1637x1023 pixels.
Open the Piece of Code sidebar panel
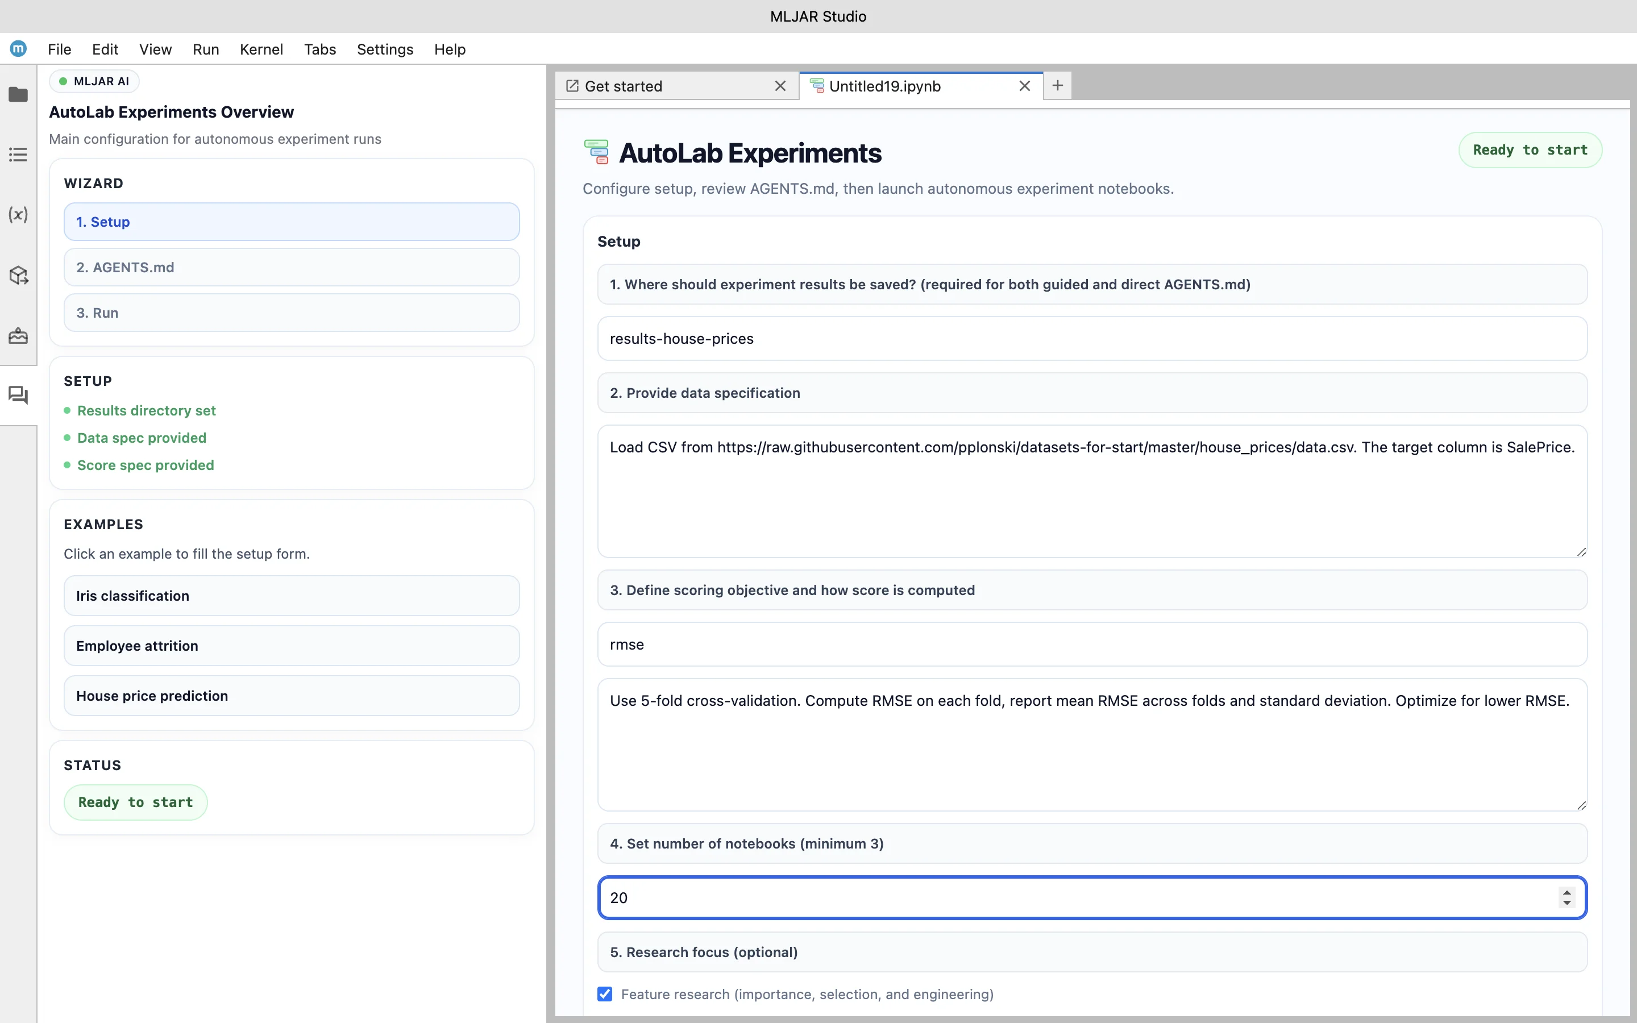(x=18, y=335)
